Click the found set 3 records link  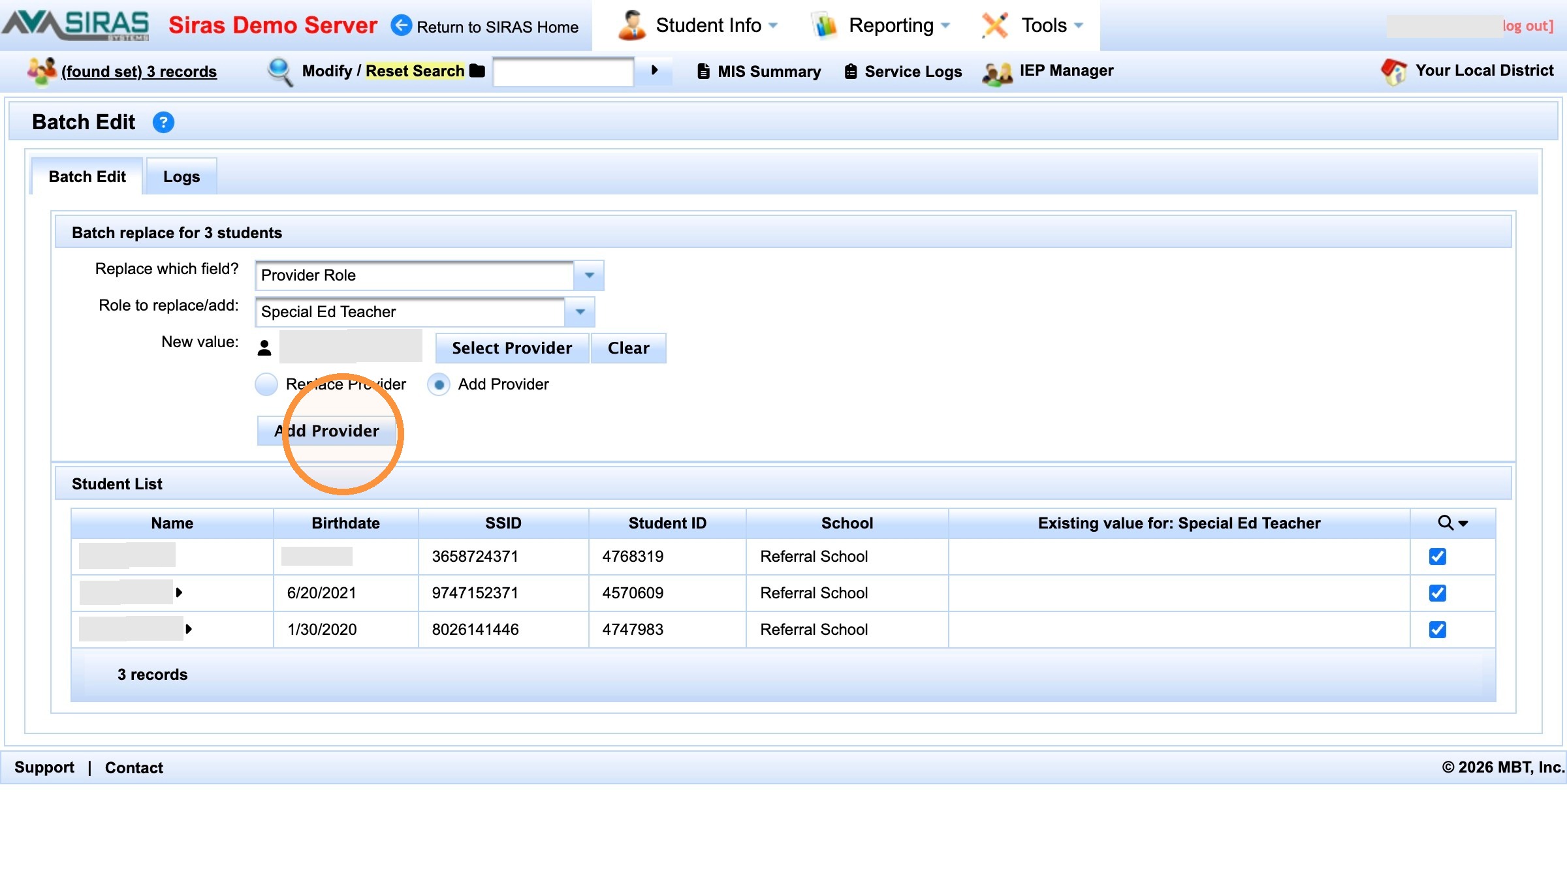click(x=139, y=71)
